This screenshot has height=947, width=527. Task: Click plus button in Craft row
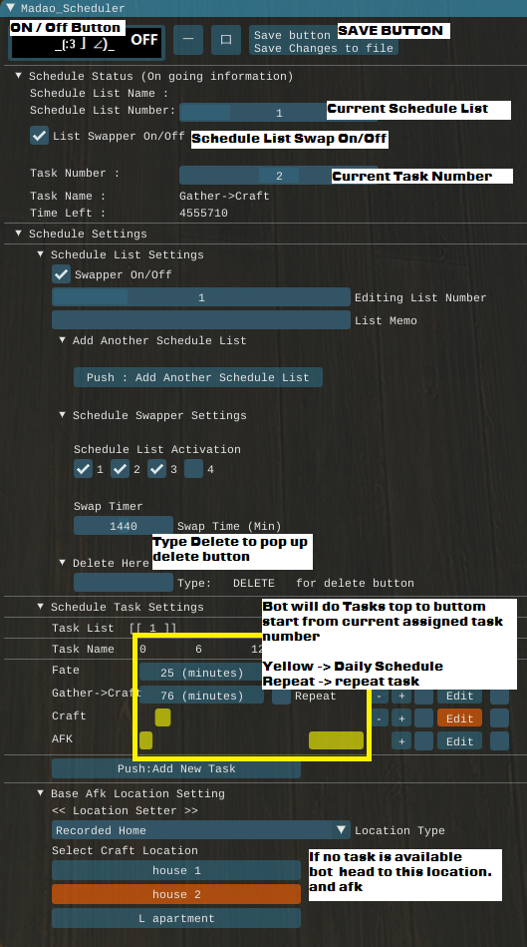(x=400, y=718)
